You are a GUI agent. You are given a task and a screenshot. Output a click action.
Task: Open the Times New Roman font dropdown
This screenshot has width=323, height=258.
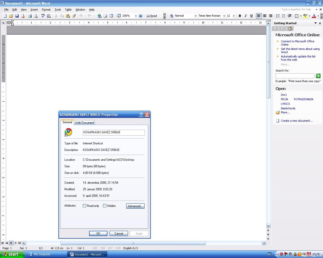coord(224,16)
